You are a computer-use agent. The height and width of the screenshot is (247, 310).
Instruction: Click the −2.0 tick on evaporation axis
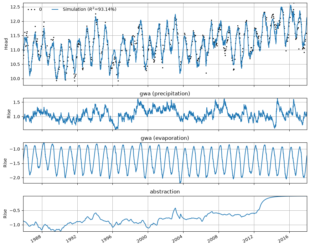click(15, 178)
